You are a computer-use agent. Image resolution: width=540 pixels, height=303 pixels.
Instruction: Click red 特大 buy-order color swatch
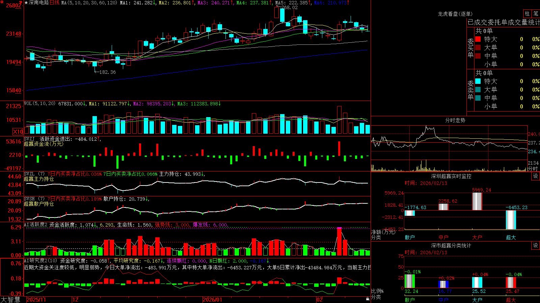pyautogui.click(x=478, y=39)
